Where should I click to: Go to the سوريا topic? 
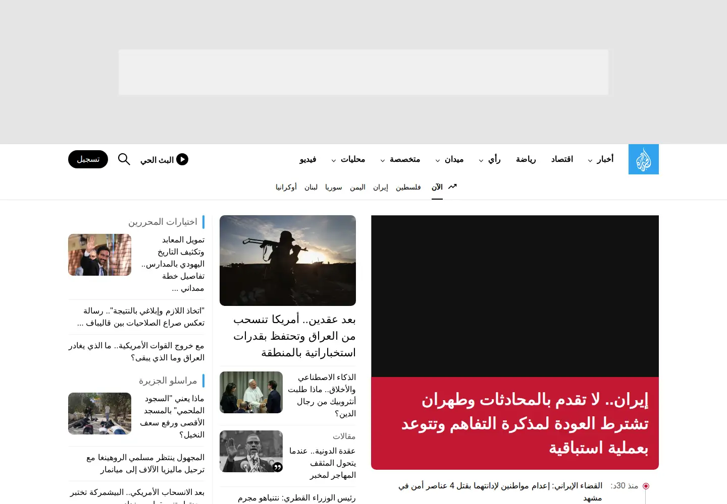coord(334,187)
